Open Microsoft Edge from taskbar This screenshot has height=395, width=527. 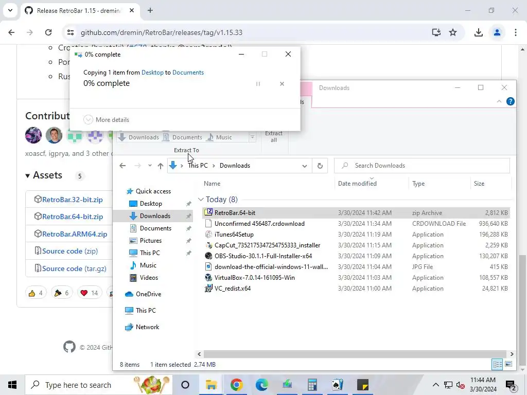click(x=262, y=385)
